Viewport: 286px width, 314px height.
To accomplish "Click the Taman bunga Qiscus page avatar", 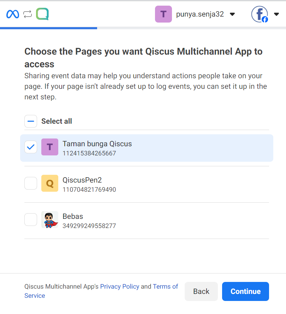I will pos(50,147).
